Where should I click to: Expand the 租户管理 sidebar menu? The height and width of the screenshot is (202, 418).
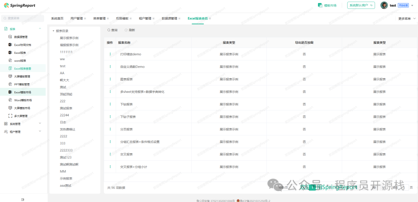(40, 132)
